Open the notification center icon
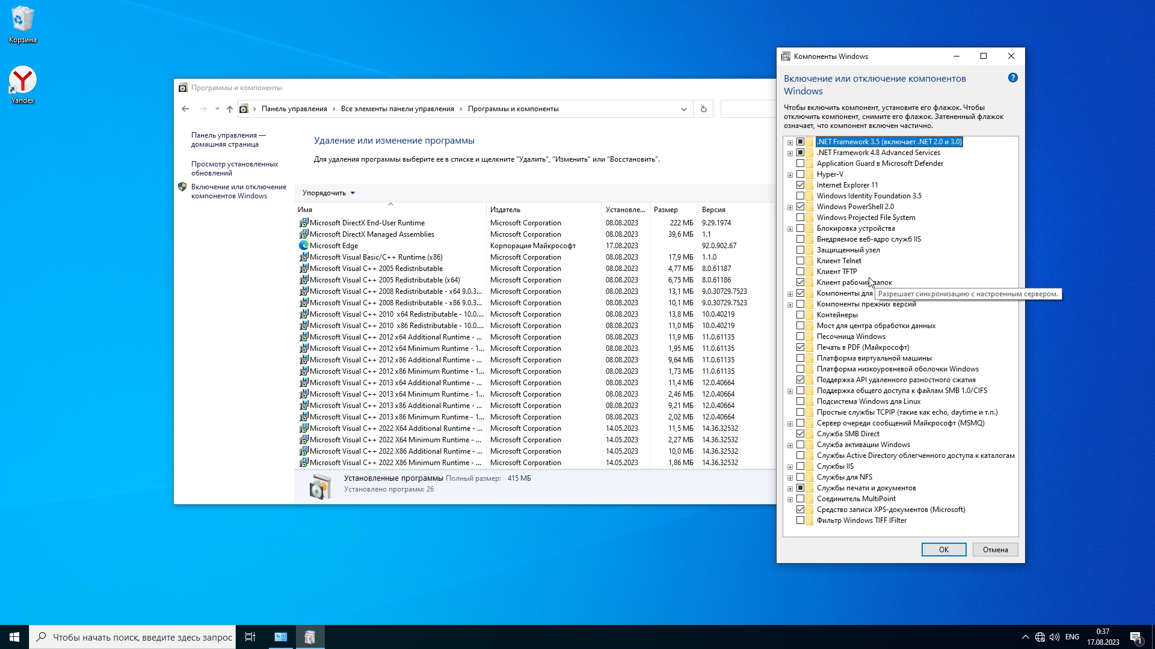 point(1136,637)
